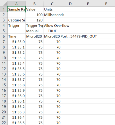Select column B header

coord(34,4)
